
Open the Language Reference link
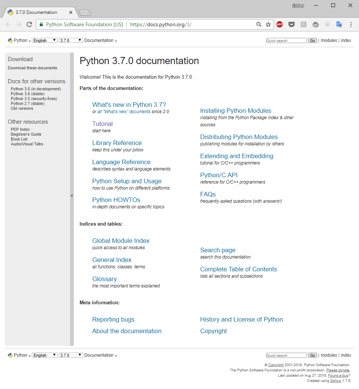121,162
